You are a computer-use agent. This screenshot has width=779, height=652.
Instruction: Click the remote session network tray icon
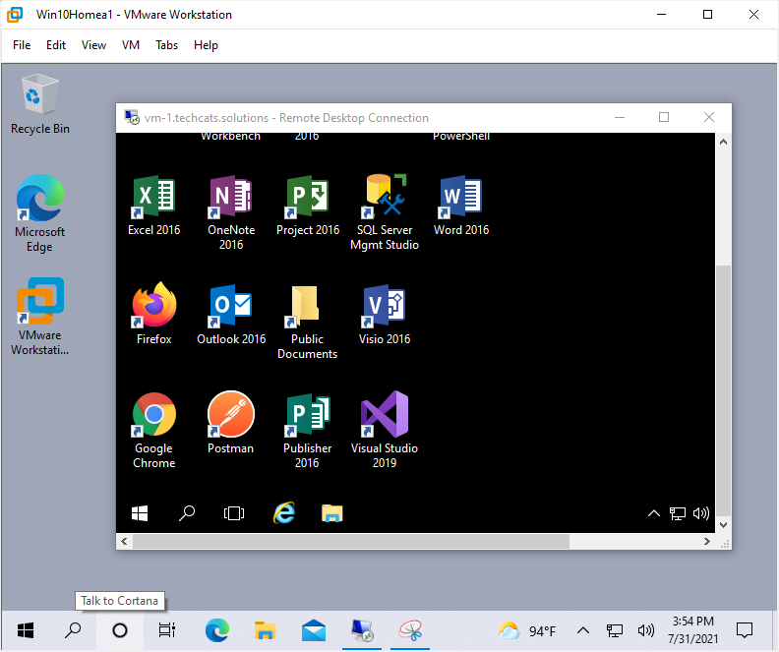click(677, 513)
